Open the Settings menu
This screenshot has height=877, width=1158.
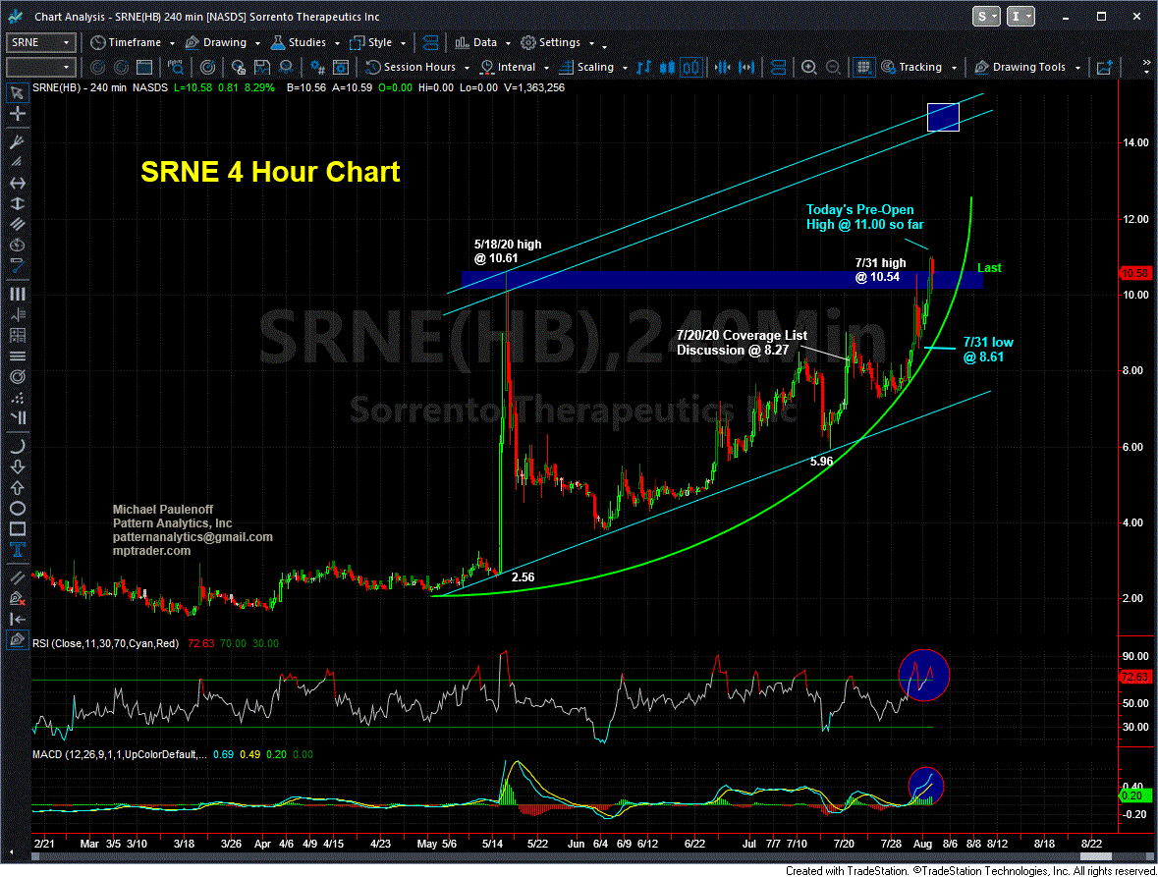point(558,43)
